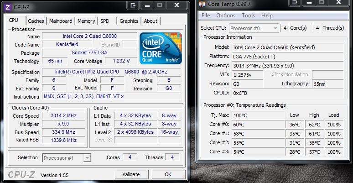Click the 16-way associativity value
The height and width of the screenshot is (183, 353).
click(169, 132)
